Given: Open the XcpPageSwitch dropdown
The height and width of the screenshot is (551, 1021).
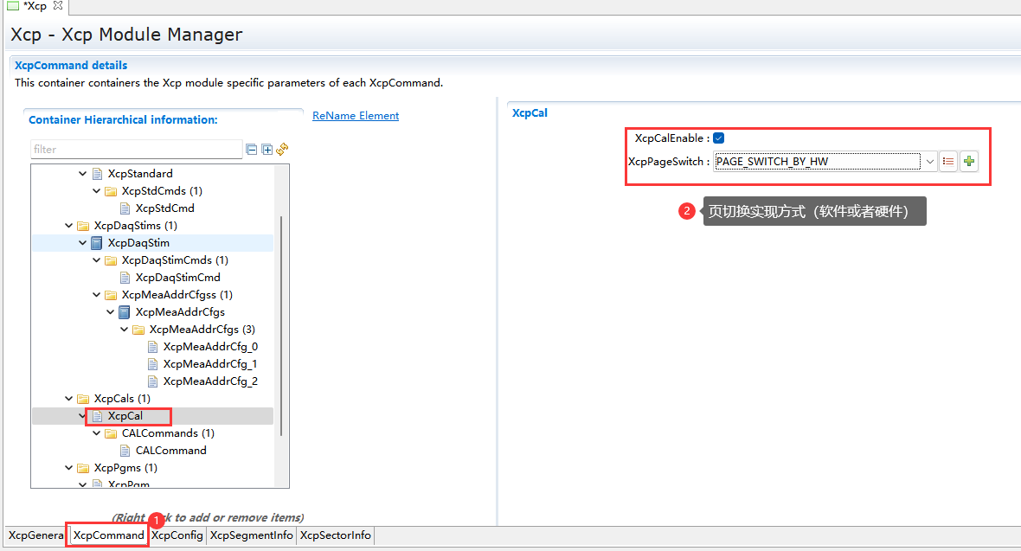Looking at the screenshot, I should 929,162.
